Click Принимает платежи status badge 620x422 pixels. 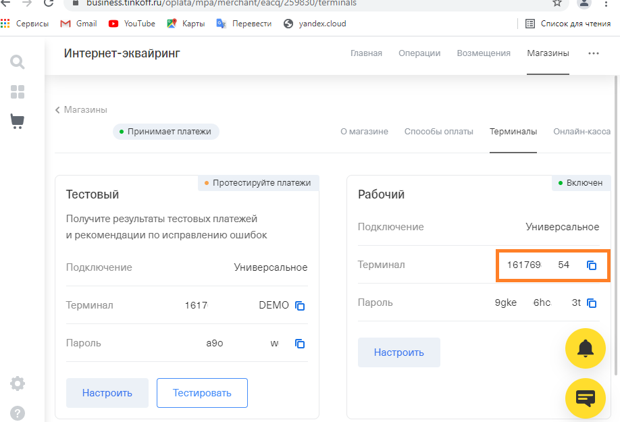(166, 132)
